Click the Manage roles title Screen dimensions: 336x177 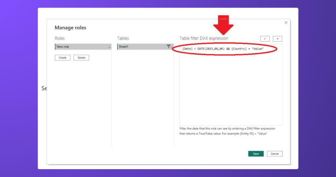[70, 28]
